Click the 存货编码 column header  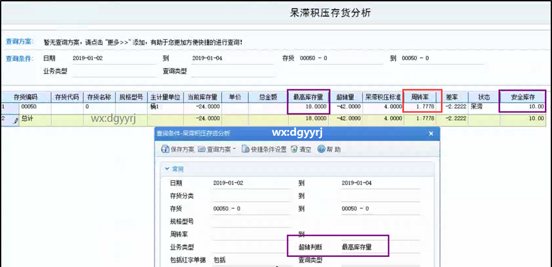25,97
